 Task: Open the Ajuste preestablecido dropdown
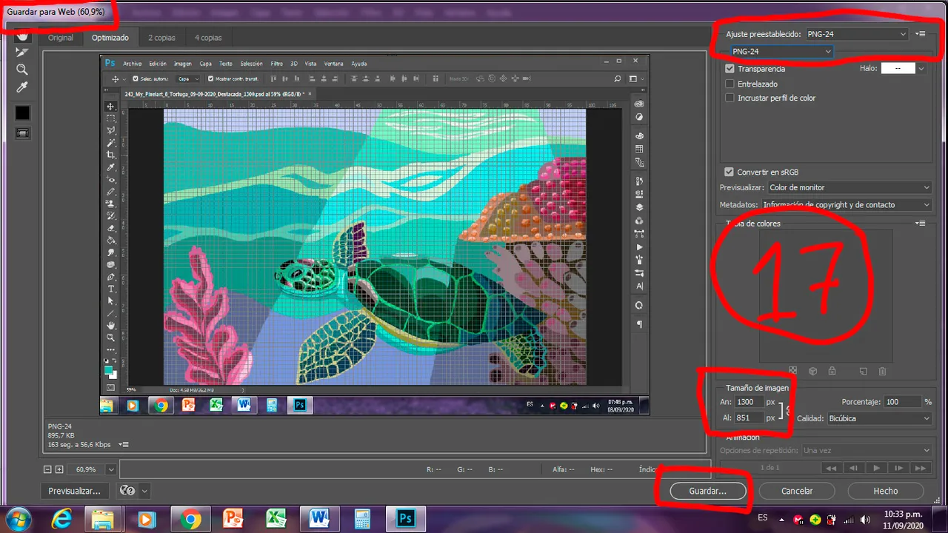[x=857, y=34]
